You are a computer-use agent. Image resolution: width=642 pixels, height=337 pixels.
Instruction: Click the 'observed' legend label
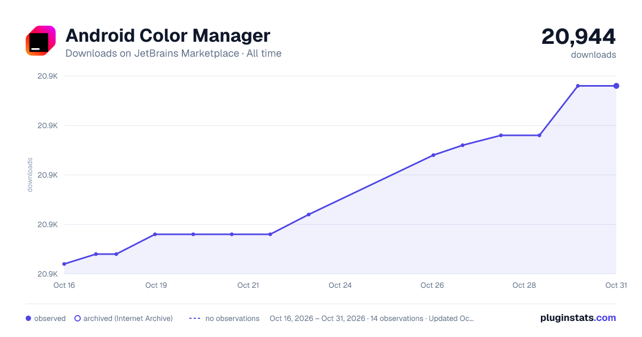(50, 318)
